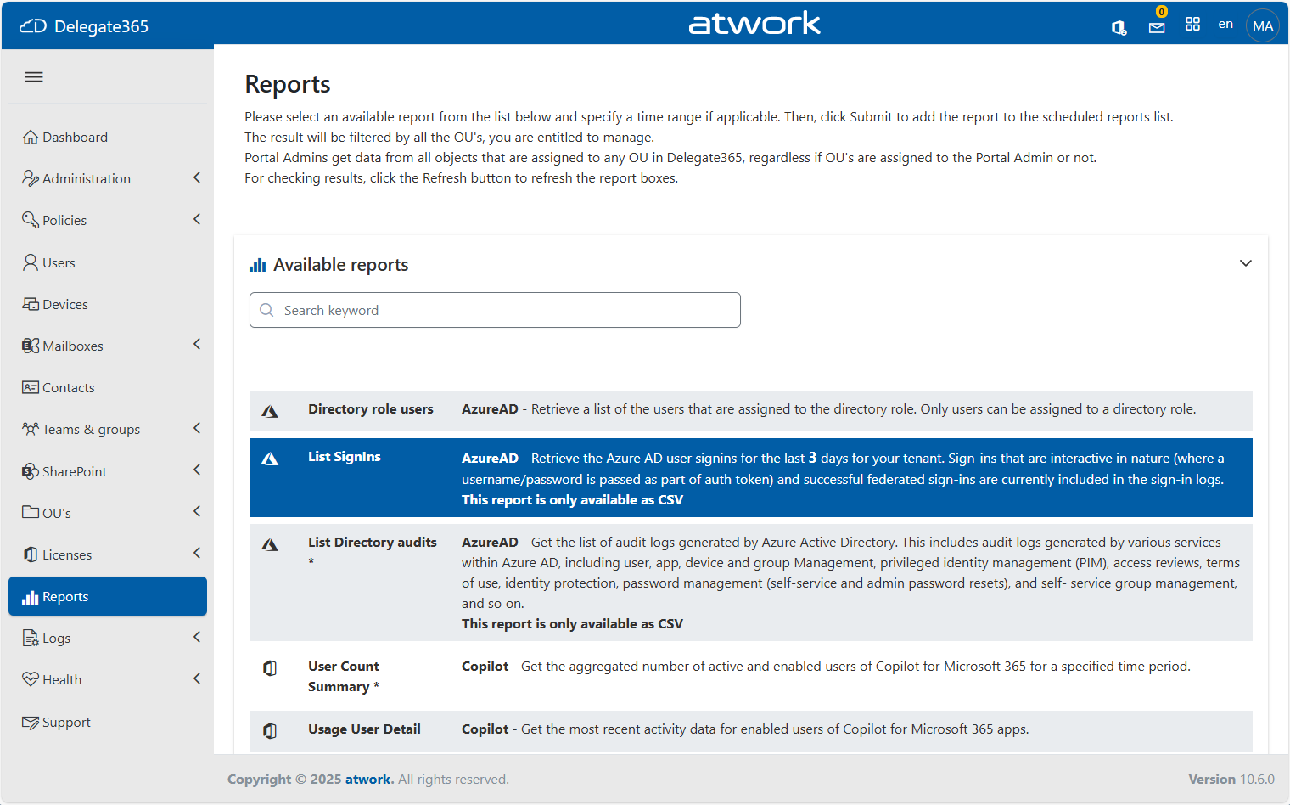Click the Delegate365 logo
The height and width of the screenshot is (805, 1290).
[84, 26]
